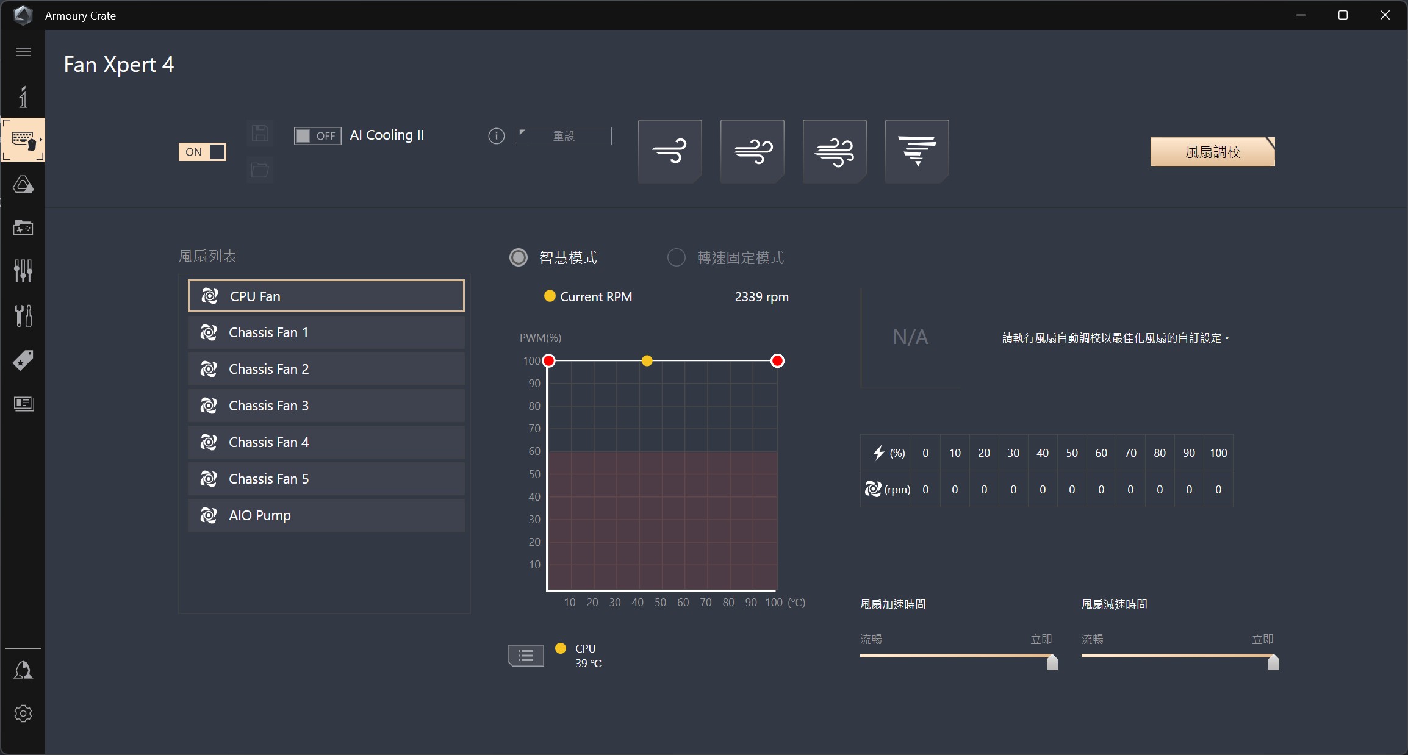Toggle the Fan Xpert ON switch
This screenshot has height=755, width=1408.
tap(203, 152)
